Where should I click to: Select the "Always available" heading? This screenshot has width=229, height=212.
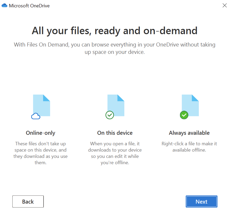pos(189,133)
